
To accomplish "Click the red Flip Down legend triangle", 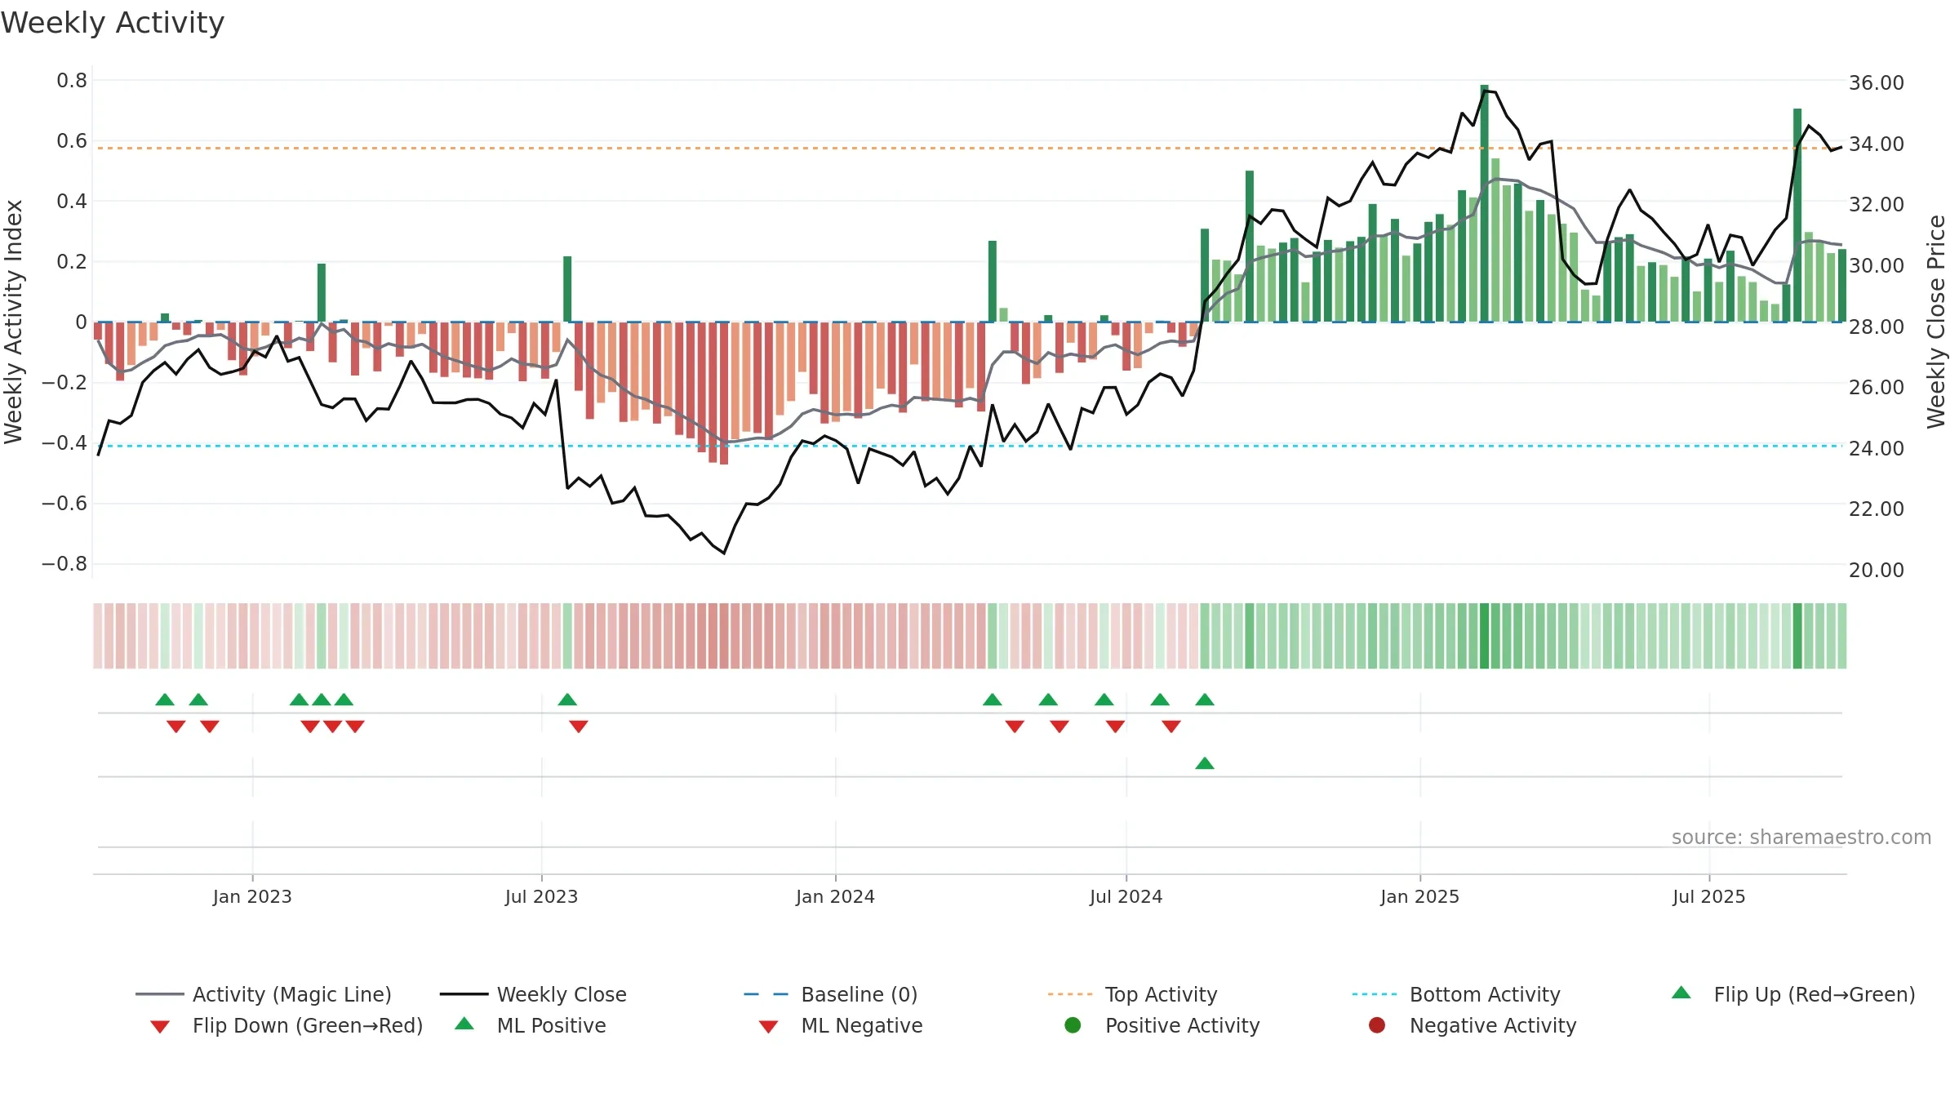I will click(x=160, y=1027).
